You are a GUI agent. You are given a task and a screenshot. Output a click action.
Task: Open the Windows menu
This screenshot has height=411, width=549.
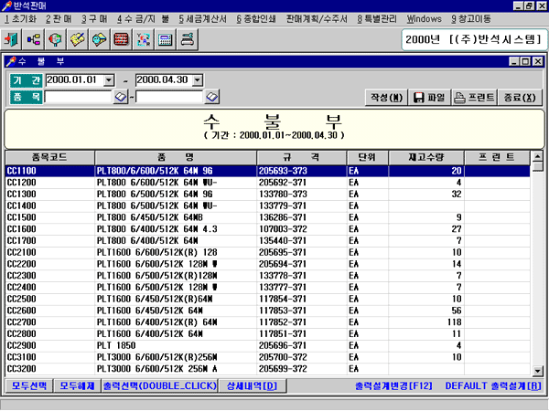(x=424, y=19)
